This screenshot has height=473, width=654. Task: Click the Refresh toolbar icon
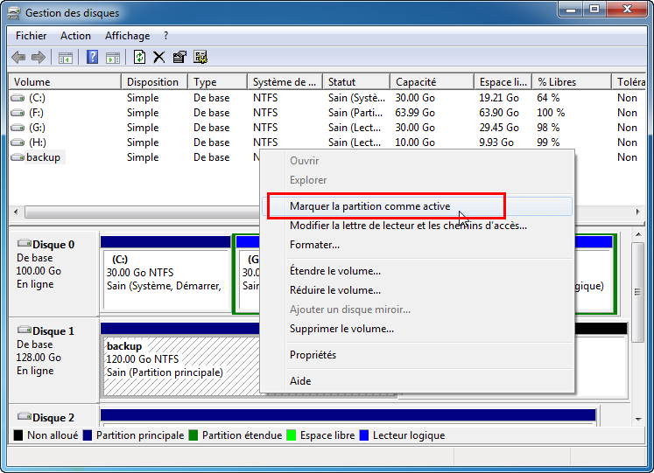pyautogui.click(x=139, y=57)
